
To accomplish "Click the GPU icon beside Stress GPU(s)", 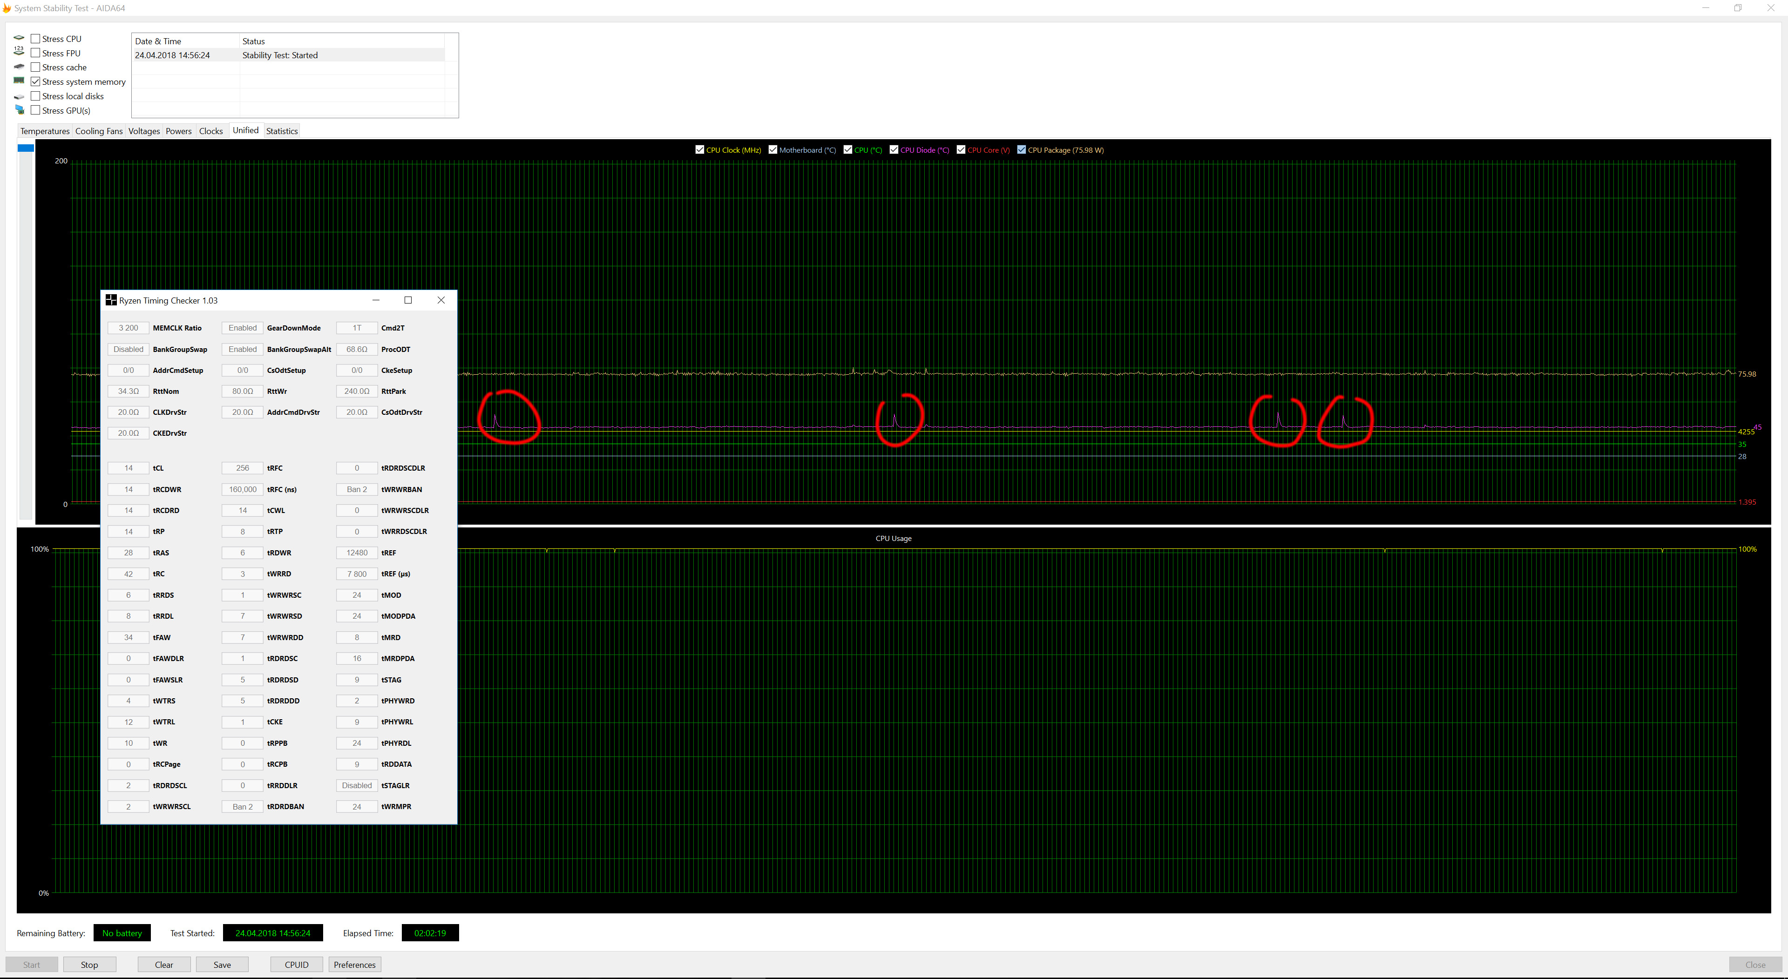I will 19,110.
